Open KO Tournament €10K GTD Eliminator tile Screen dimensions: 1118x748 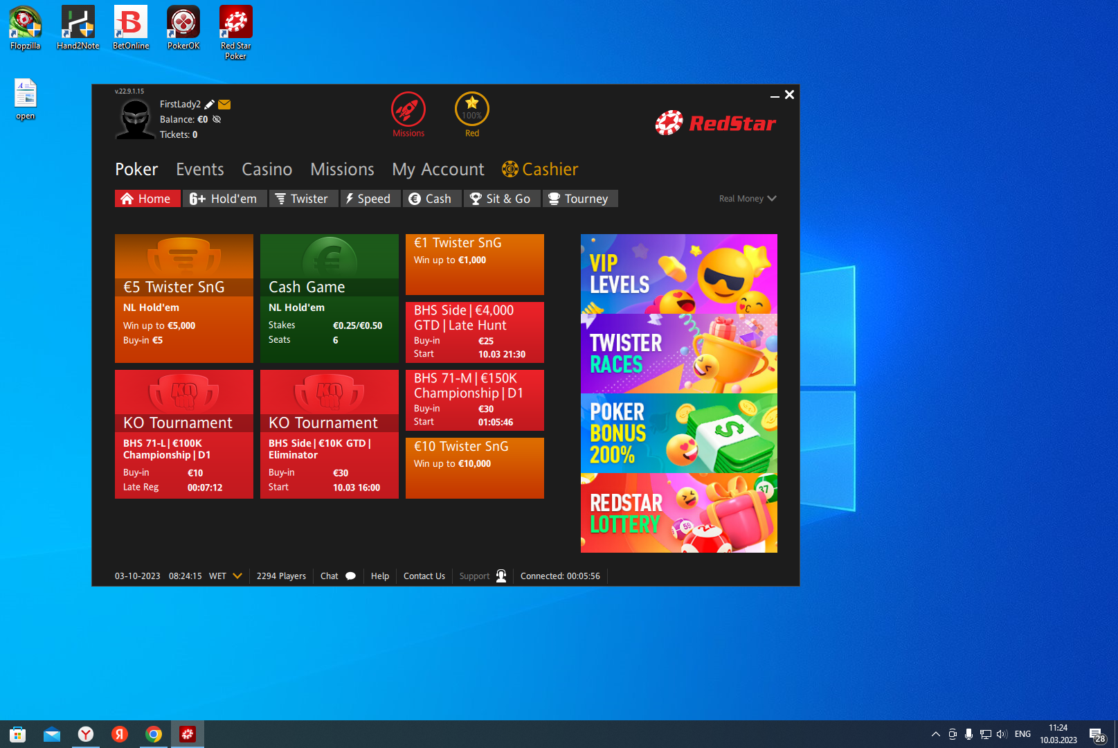coord(330,434)
